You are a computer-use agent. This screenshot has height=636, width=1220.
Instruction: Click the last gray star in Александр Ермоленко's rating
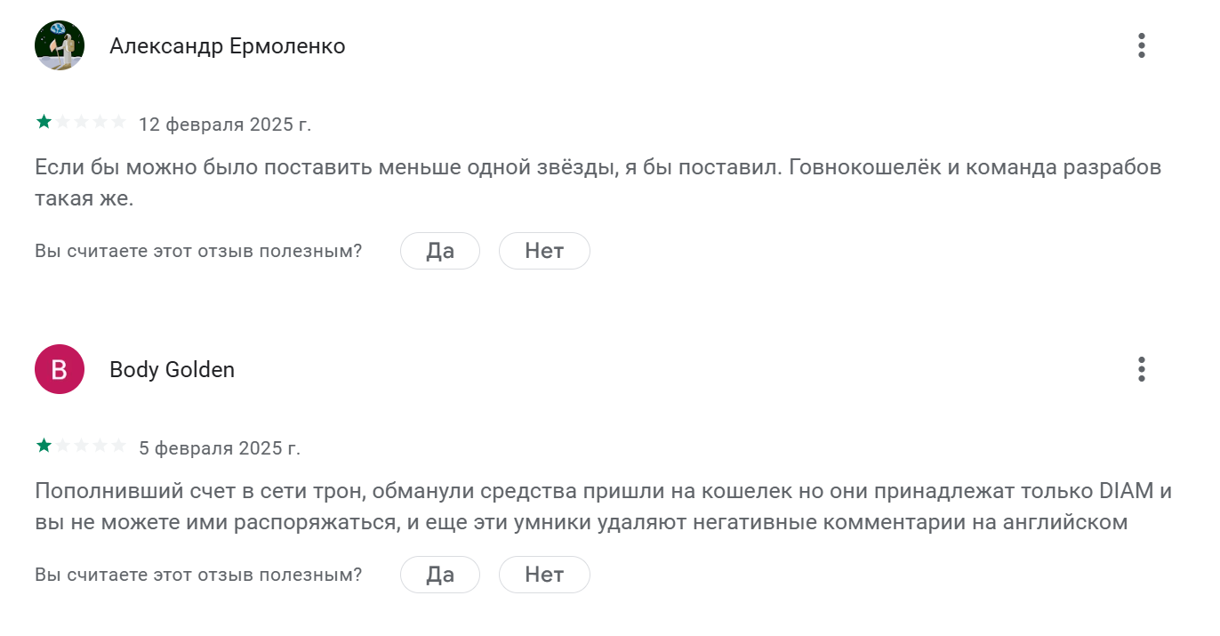(118, 122)
